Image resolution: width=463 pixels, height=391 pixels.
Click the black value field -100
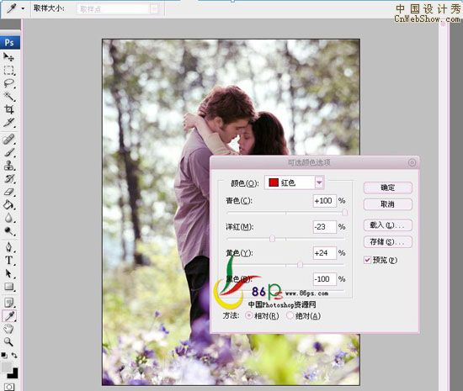pos(324,279)
